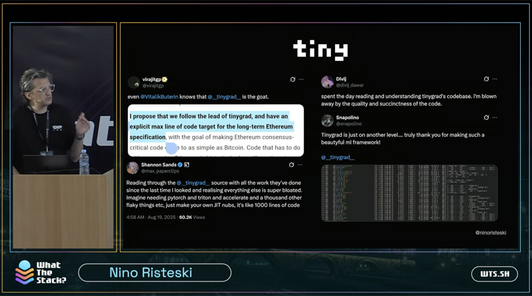The height and width of the screenshot is (296, 532).
Task: Click the Nino Risteski name banner
Action: 155,272
